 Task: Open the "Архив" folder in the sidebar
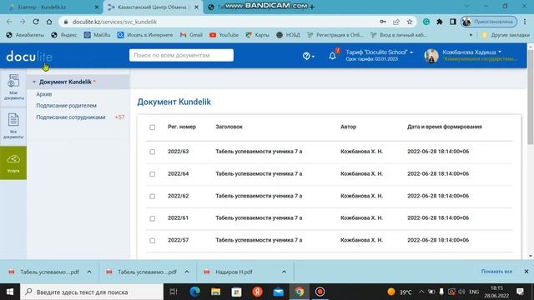pyautogui.click(x=44, y=94)
